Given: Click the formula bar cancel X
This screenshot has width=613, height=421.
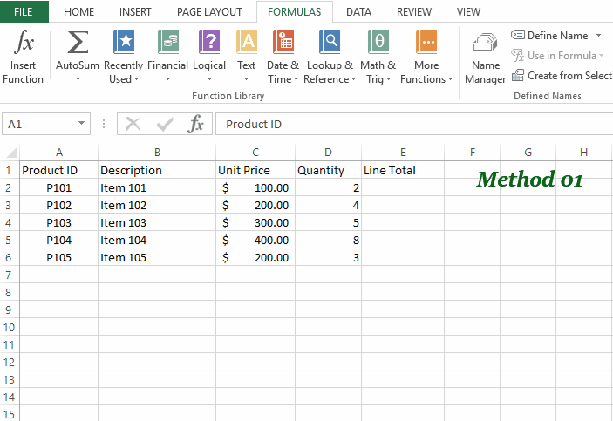Looking at the screenshot, I should pyautogui.click(x=133, y=125).
